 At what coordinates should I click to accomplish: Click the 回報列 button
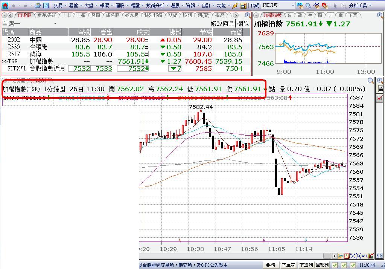pos(322,265)
